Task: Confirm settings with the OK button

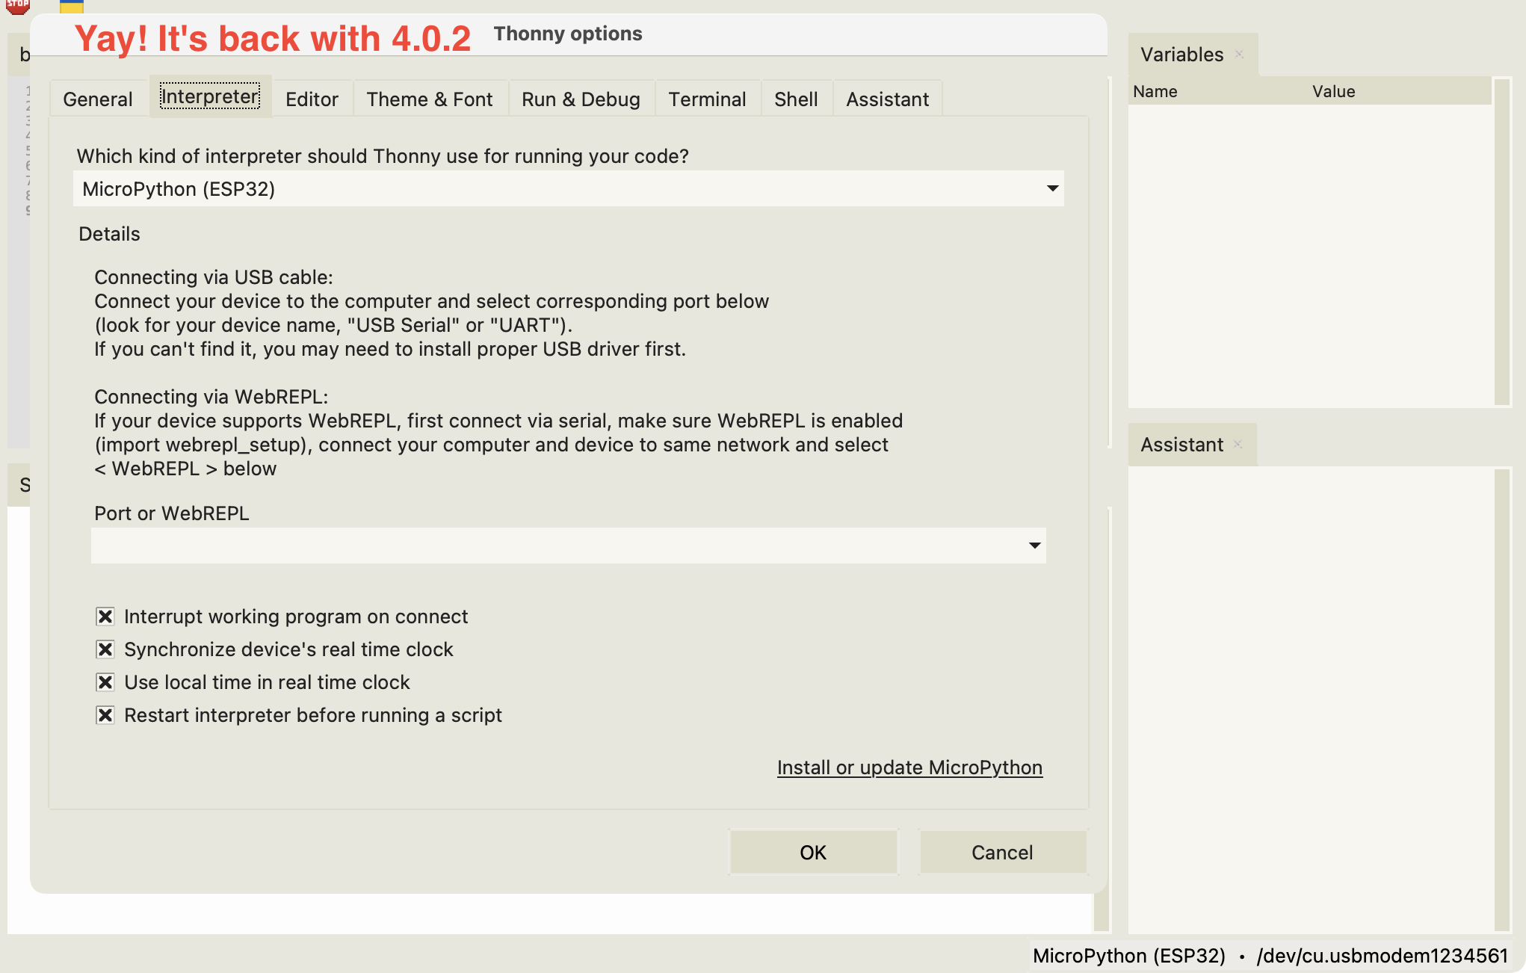Action: coord(813,852)
